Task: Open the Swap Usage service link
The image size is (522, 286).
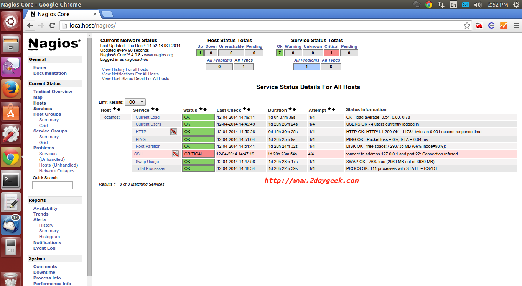Action: (x=147, y=162)
